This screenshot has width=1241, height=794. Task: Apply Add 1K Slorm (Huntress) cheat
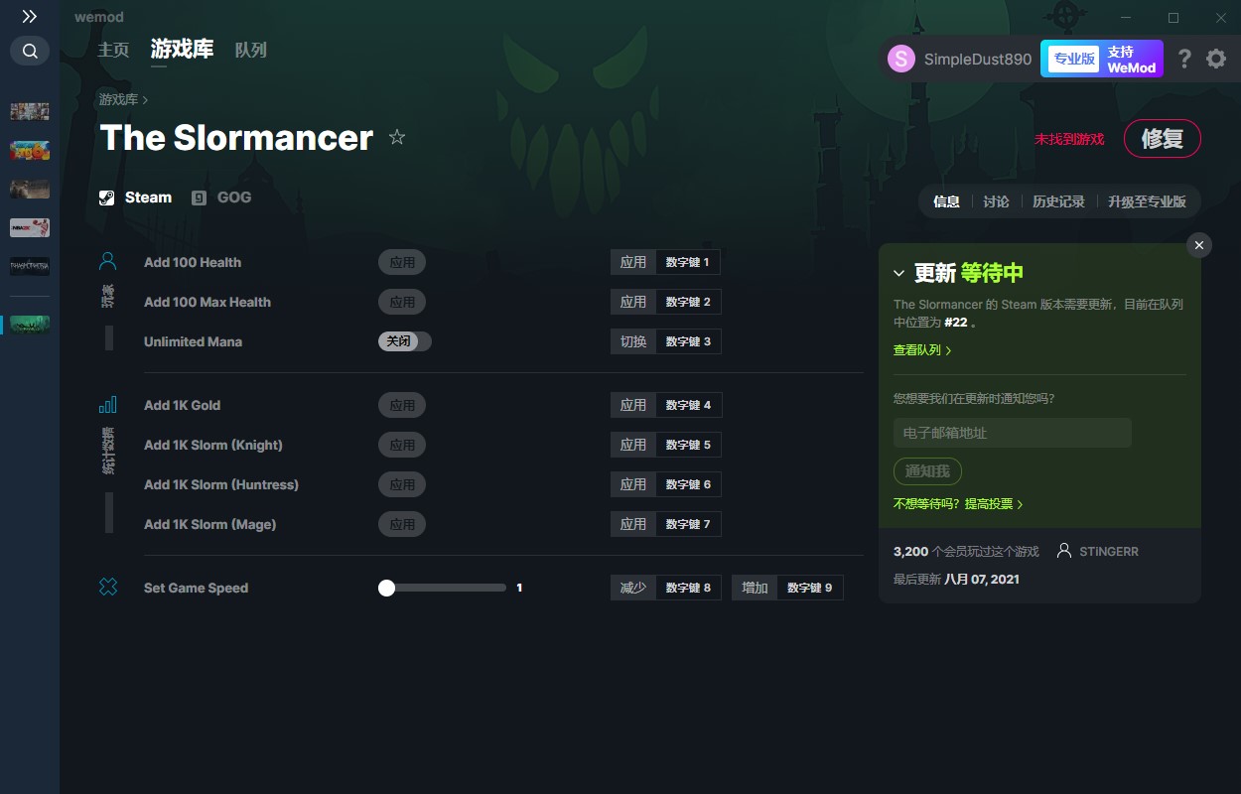[x=402, y=484]
